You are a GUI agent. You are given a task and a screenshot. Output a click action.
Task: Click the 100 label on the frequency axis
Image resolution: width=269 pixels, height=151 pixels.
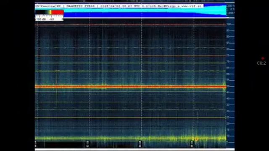tap(229, 24)
